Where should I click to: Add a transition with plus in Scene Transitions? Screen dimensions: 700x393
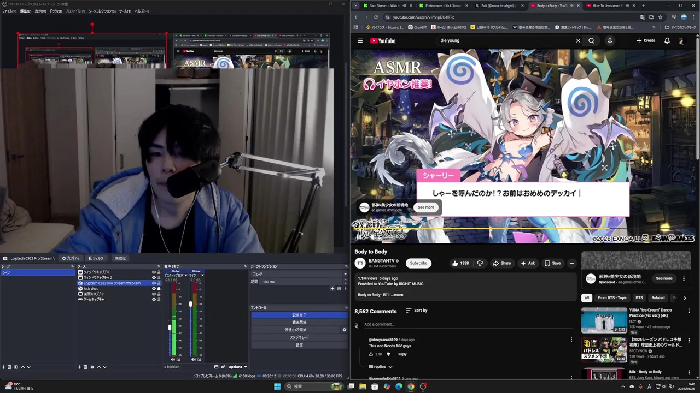332,288
